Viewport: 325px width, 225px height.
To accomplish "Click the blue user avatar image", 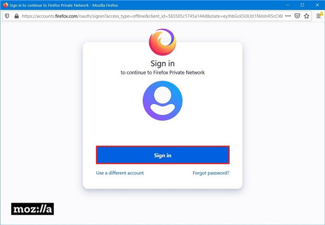I will coord(162,101).
